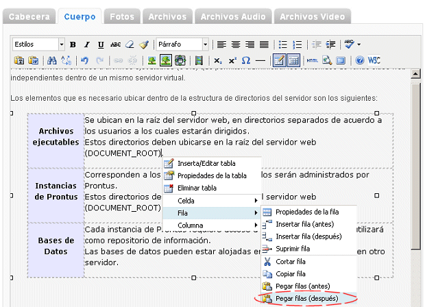Select Insertar fila (después)
This screenshot has width=425, height=307.
click(x=308, y=236)
